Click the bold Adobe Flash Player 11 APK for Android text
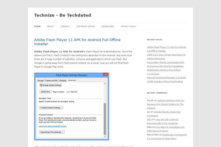 [59, 51]
